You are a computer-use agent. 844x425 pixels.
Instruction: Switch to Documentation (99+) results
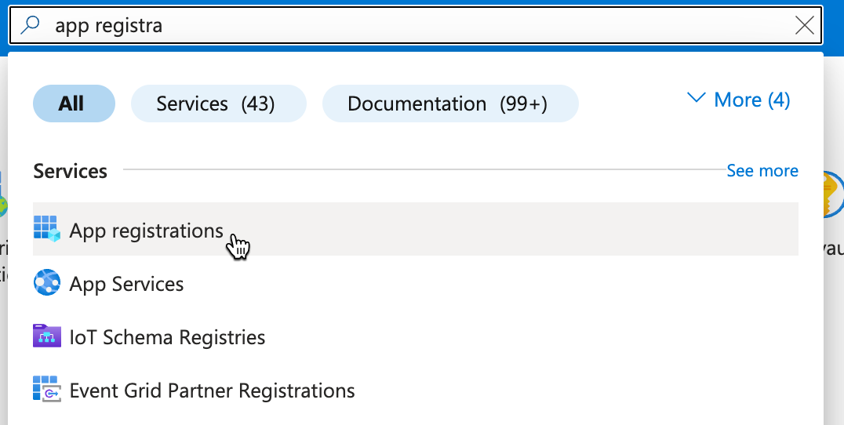(448, 104)
